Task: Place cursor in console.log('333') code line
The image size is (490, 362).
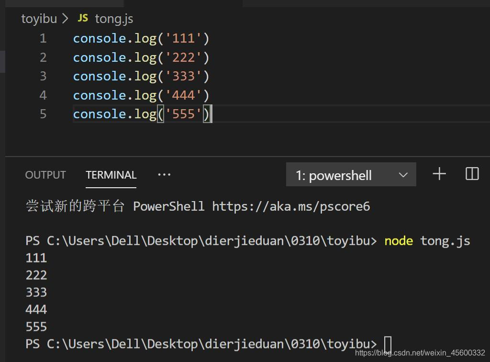Action: click(141, 77)
